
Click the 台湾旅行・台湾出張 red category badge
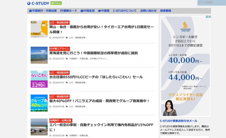61,121
